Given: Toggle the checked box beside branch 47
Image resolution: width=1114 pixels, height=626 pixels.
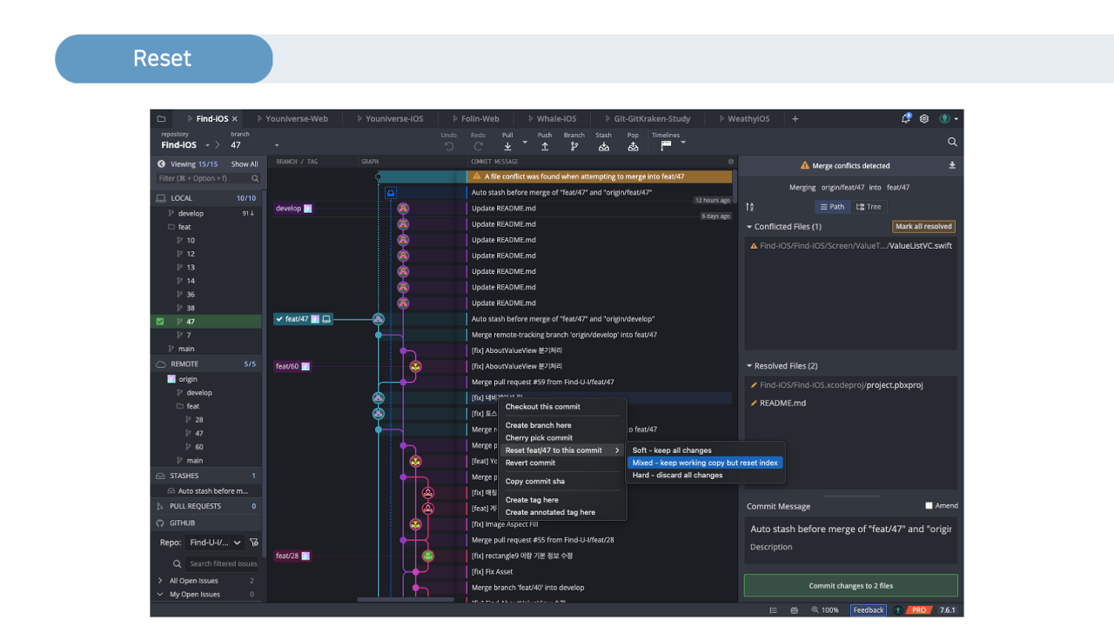Looking at the screenshot, I should 160,322.
